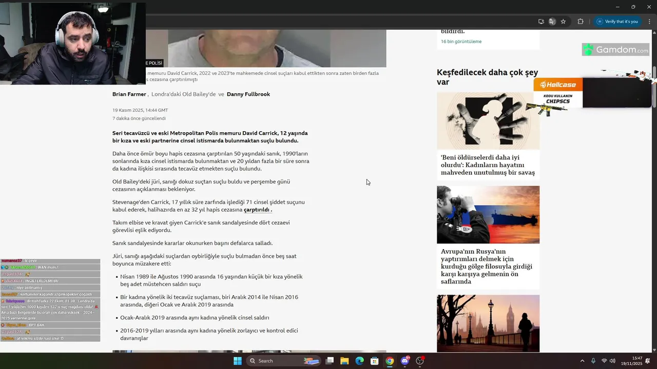Launch Microsoft Edge from the taskbar
The height and width of the screenshot is (369, 657).
pyautogui.click(x=360, y=361)
